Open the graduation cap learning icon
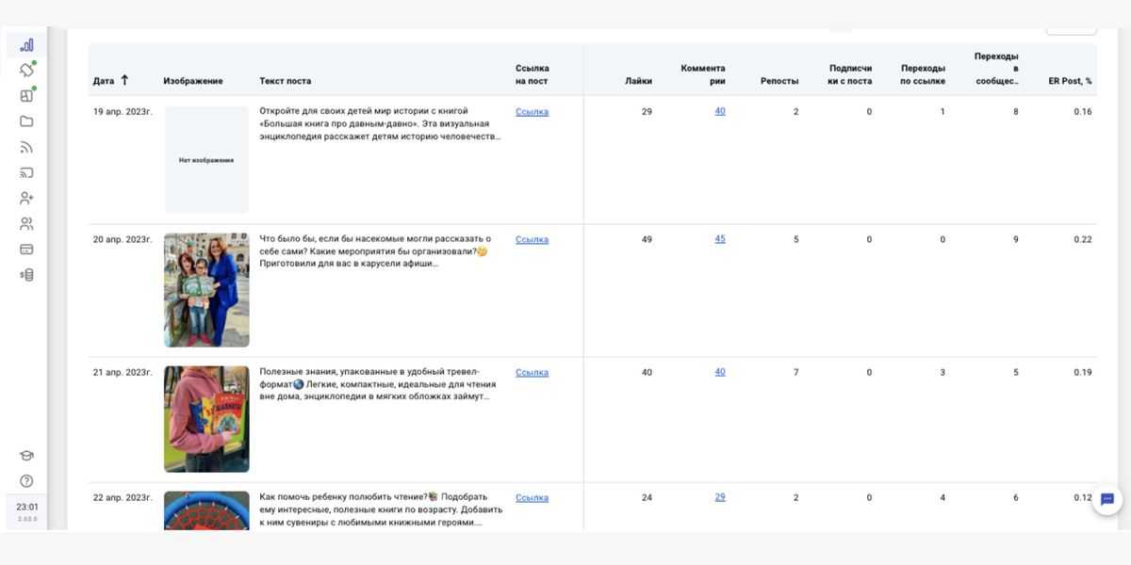1131x565 pixels. point(26,456)
